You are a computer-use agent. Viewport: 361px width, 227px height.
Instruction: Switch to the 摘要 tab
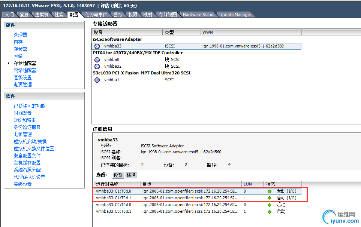click(24, 15)
